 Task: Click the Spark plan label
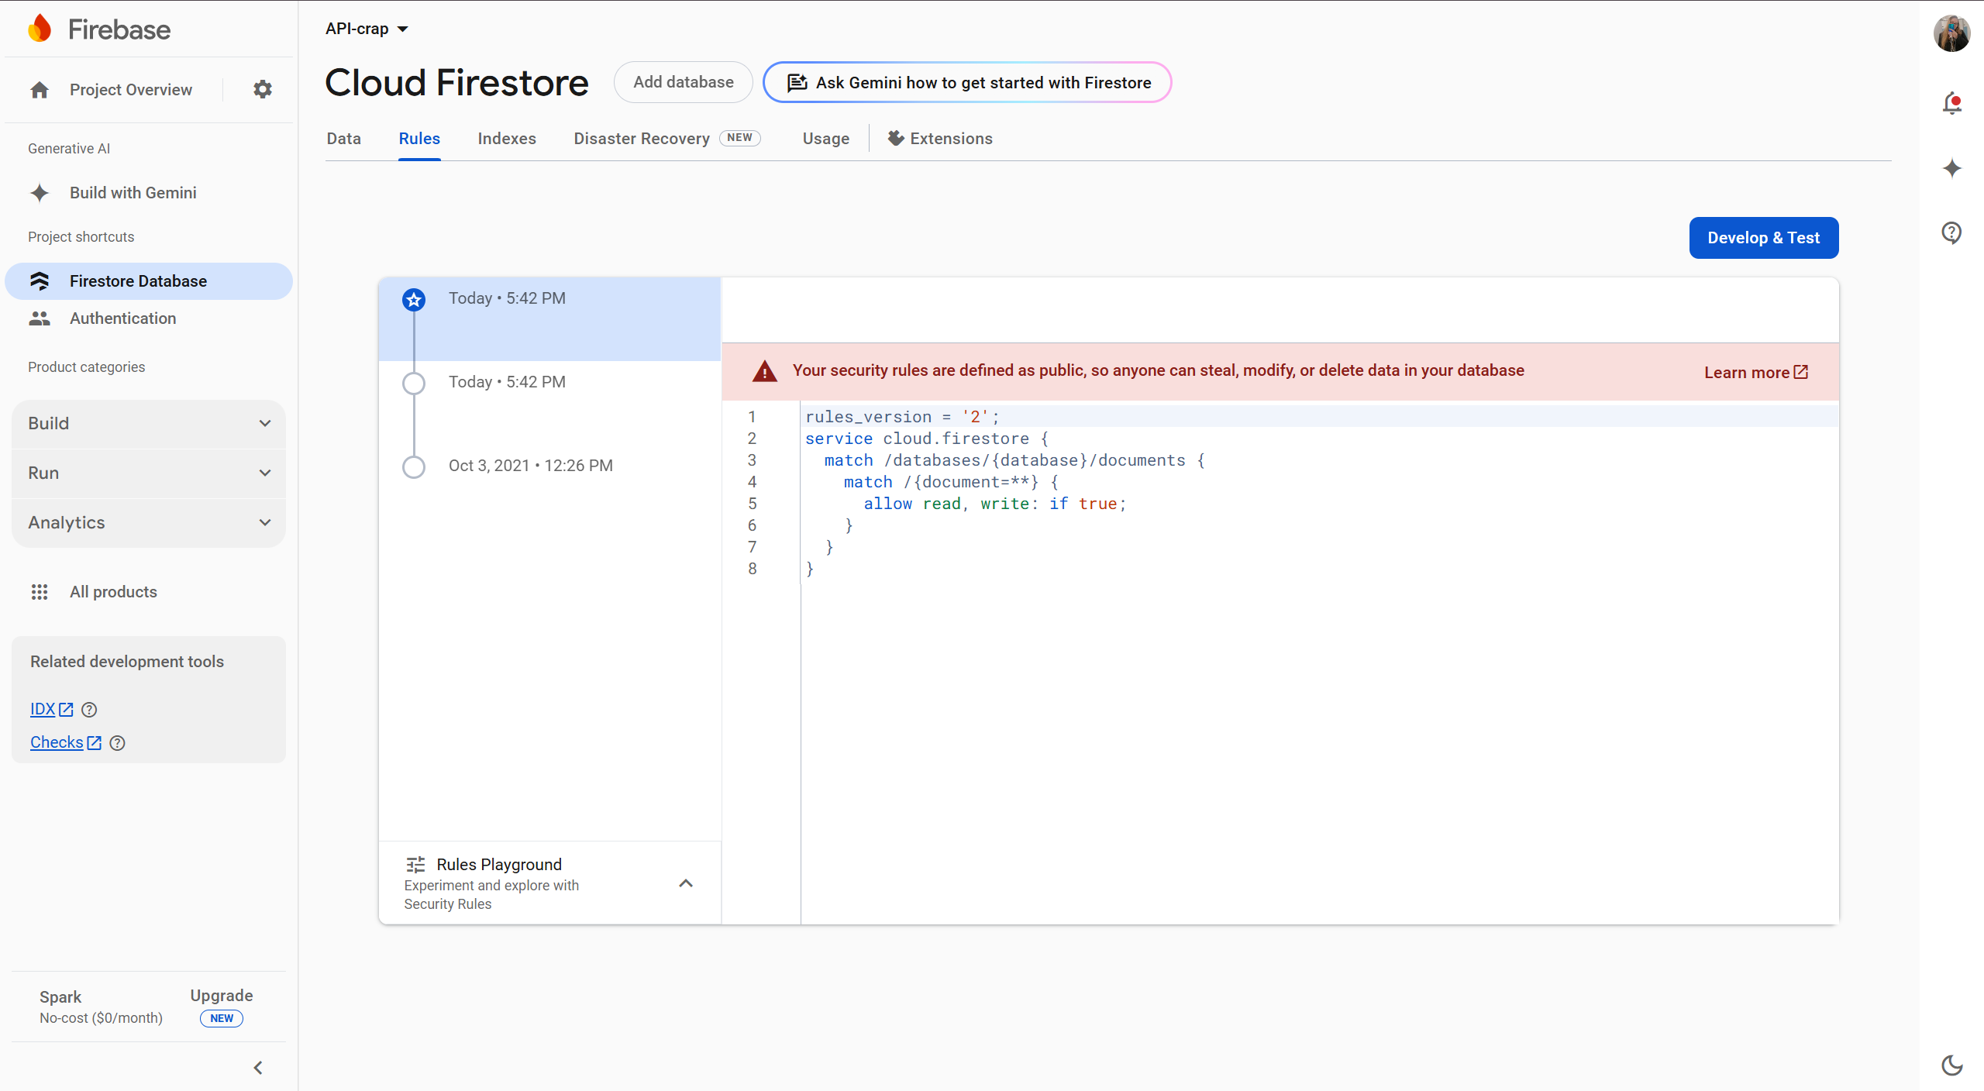(60, 997)
